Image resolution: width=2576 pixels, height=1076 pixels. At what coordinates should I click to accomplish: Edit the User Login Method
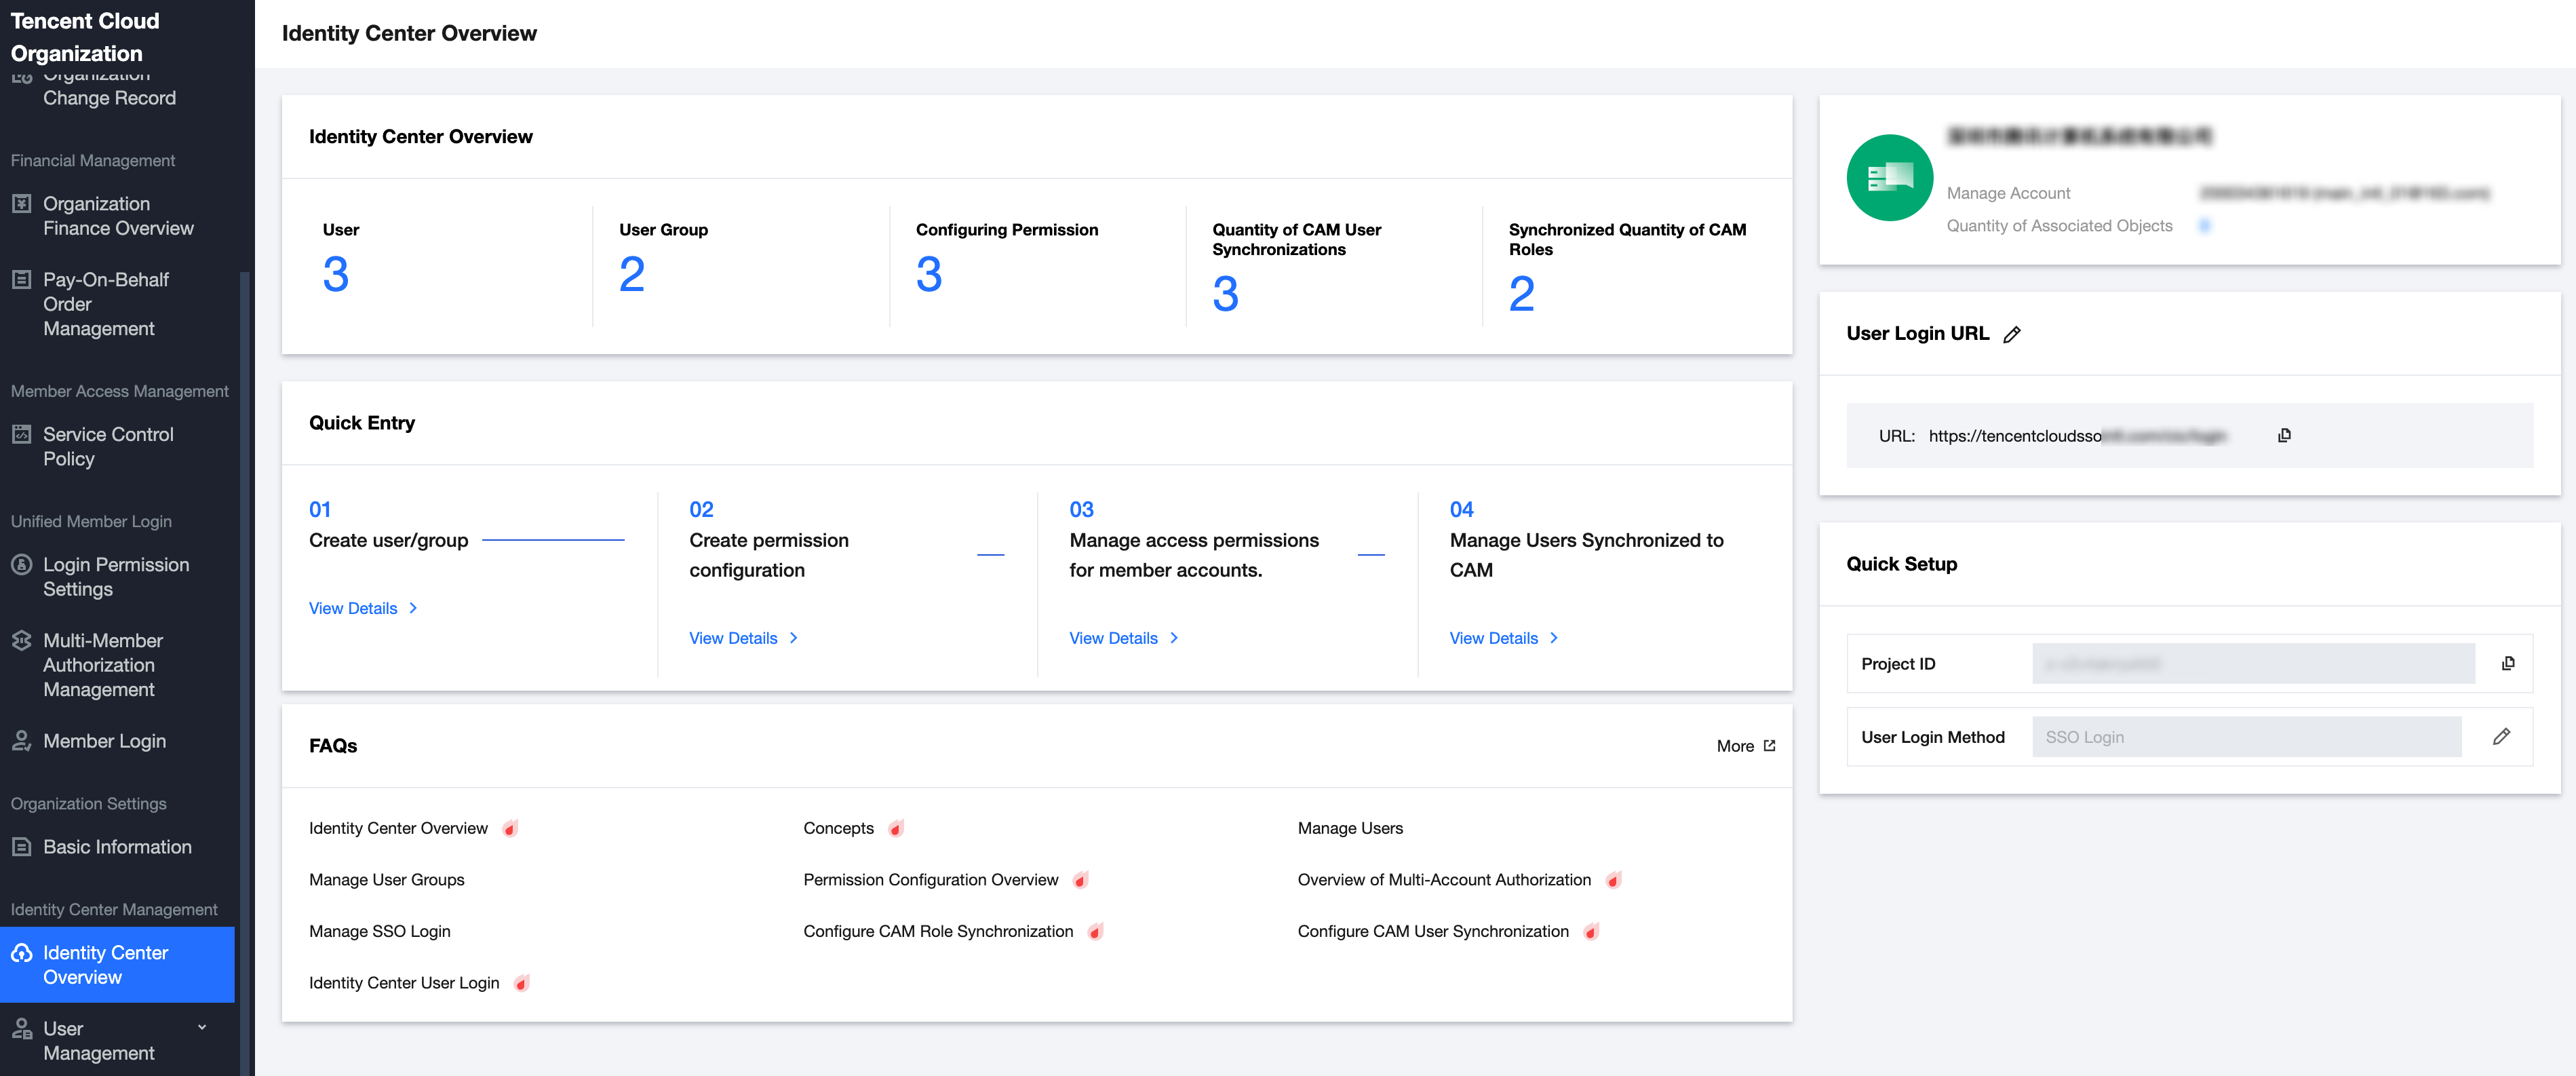point(2501,736)
